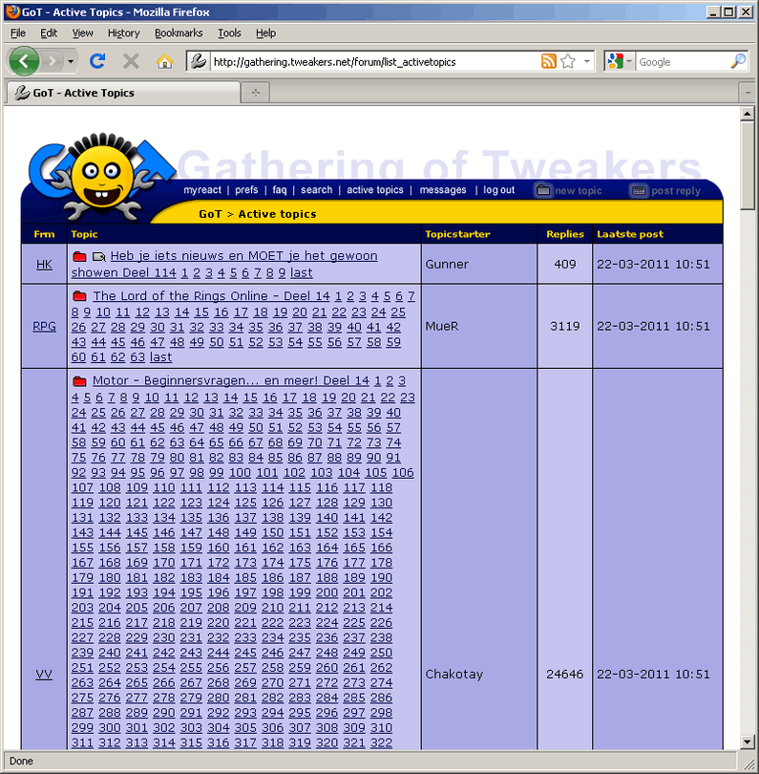The width and height of the screenshot is (759, 774).
Task: Click the Laatste post column header
Action: pos(630,234)
